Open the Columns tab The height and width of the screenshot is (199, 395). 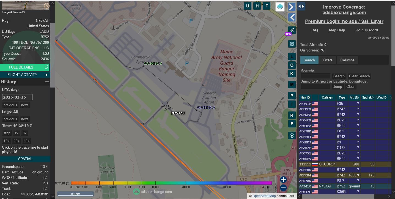pos(347,60)
